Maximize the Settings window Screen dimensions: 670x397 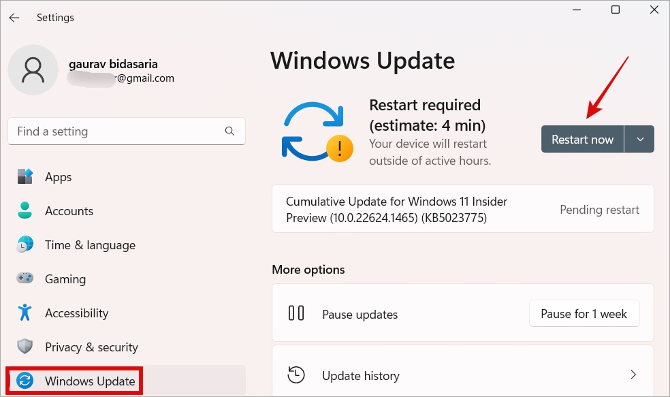[x=616, y=10]
